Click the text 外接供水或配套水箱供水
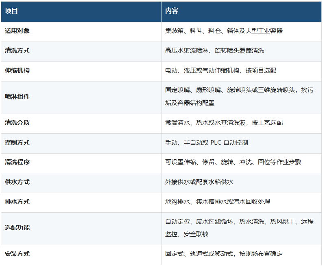The width and height of the screenshot is (323, 266). click(x=199, y=182)
